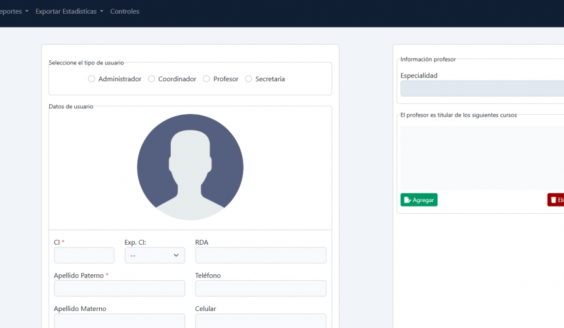This screenshot has height=328, width=564.
Task: Focus the Apellido Paterno field
Action: [x=119, y=289]
